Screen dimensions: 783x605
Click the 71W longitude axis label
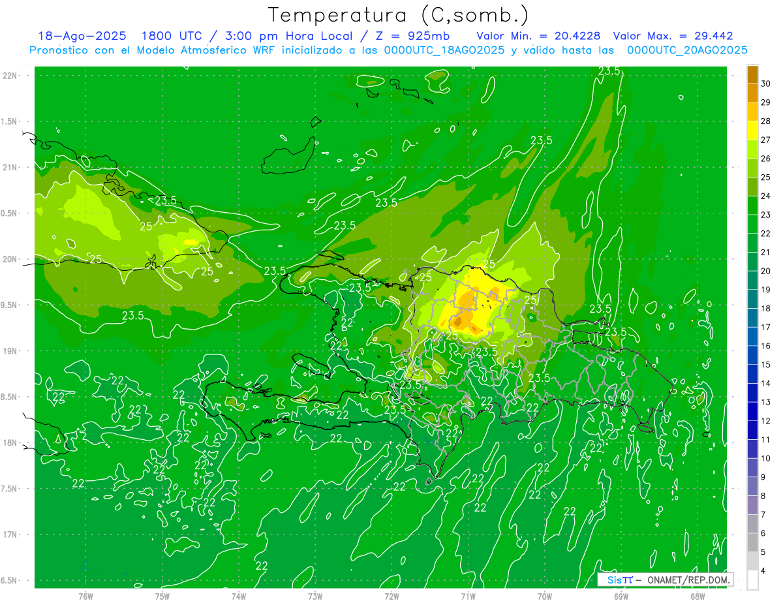pyautogui.click(x=468, y=597)
